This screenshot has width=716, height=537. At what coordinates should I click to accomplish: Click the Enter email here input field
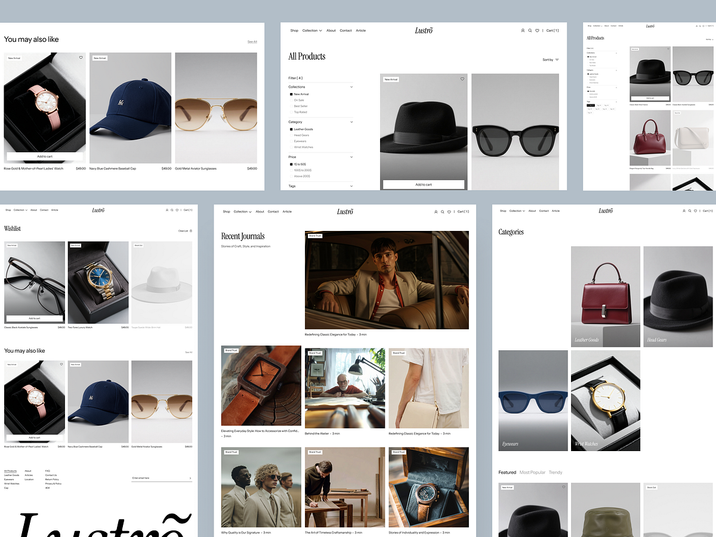158,478
